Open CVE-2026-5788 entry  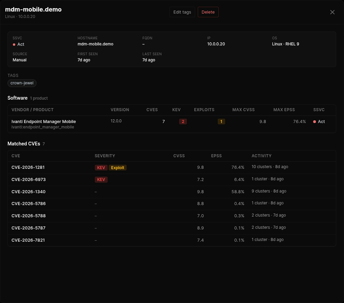(x=172, y=216)
